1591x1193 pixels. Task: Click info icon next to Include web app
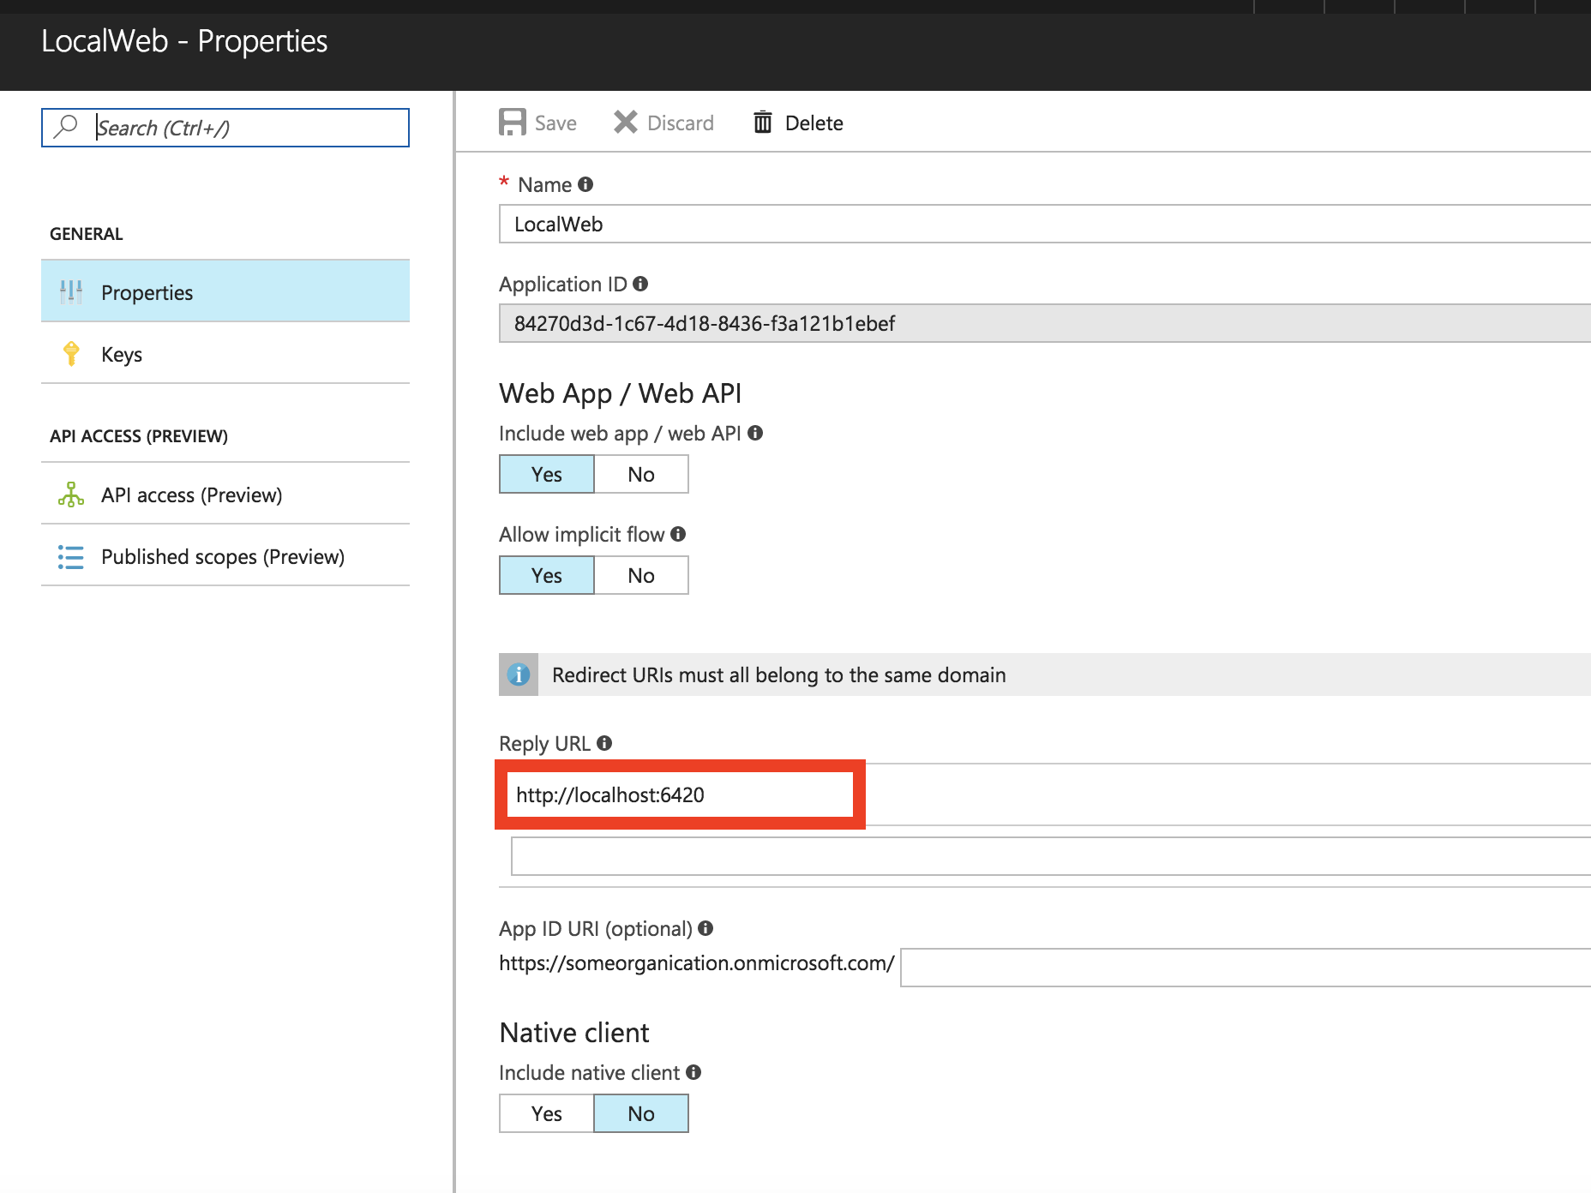[x=755, y=433]
